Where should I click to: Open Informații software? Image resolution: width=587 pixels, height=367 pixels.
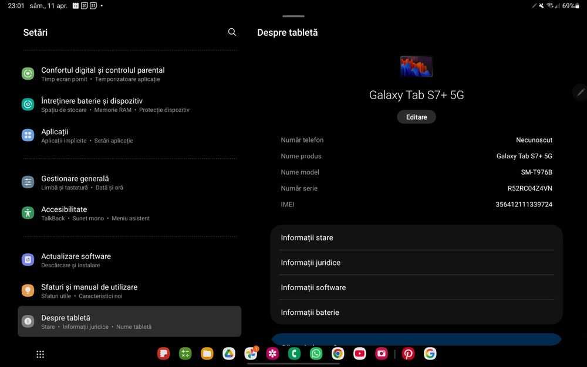pos(416,287)
